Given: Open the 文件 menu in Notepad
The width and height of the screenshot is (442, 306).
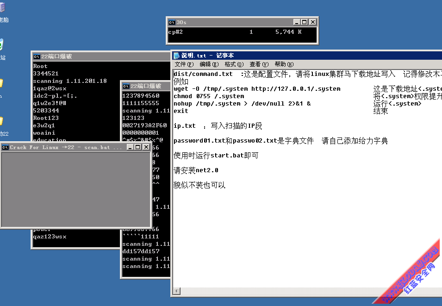Looking at the screenshot, I should pyautogui.click(x=184, y=64).
